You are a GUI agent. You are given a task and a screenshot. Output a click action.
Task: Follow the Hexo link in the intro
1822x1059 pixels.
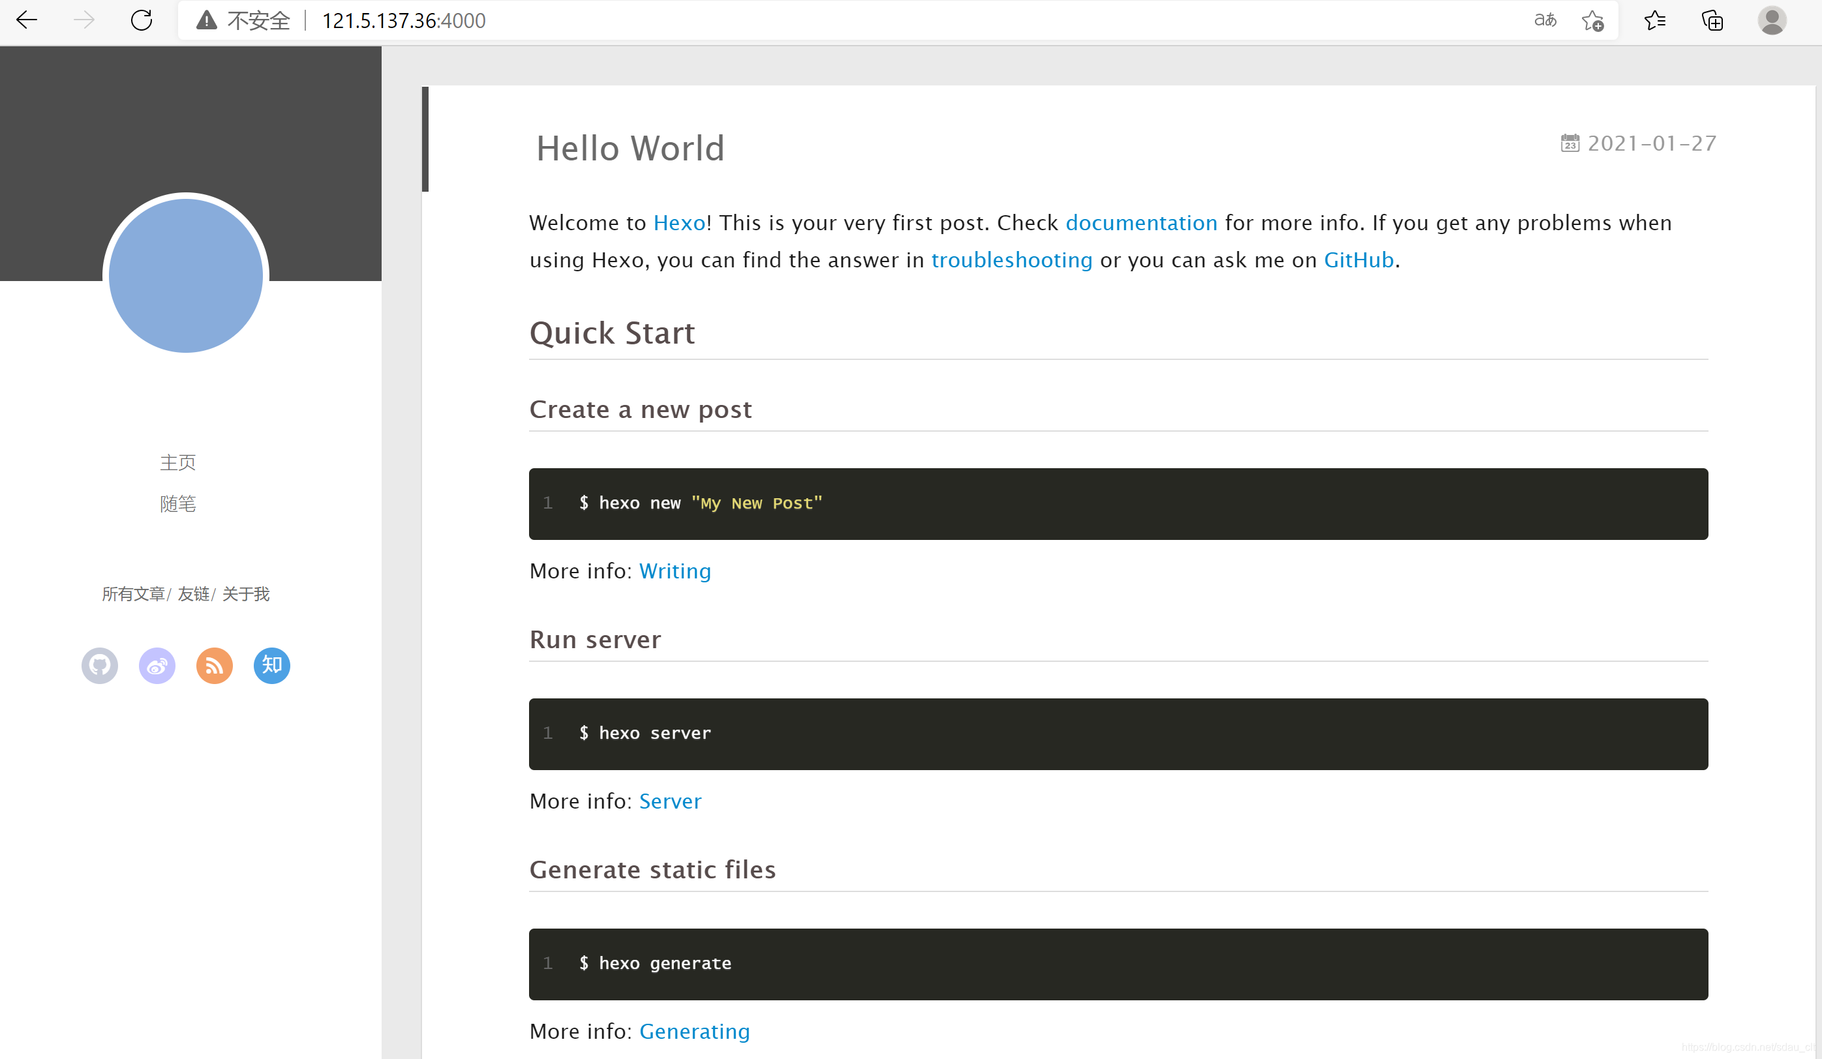[x=680, y=222]
